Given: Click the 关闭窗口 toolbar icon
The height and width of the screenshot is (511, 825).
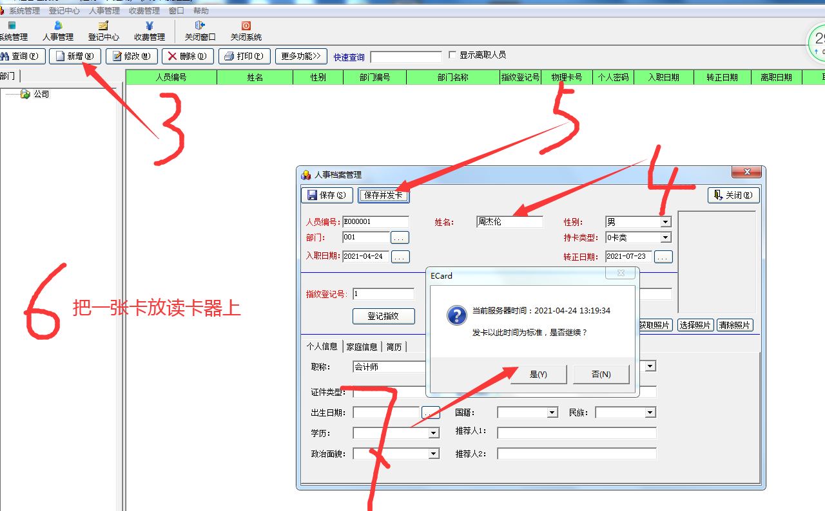Looking at the screenshot, I should click(x=200, y=31).
